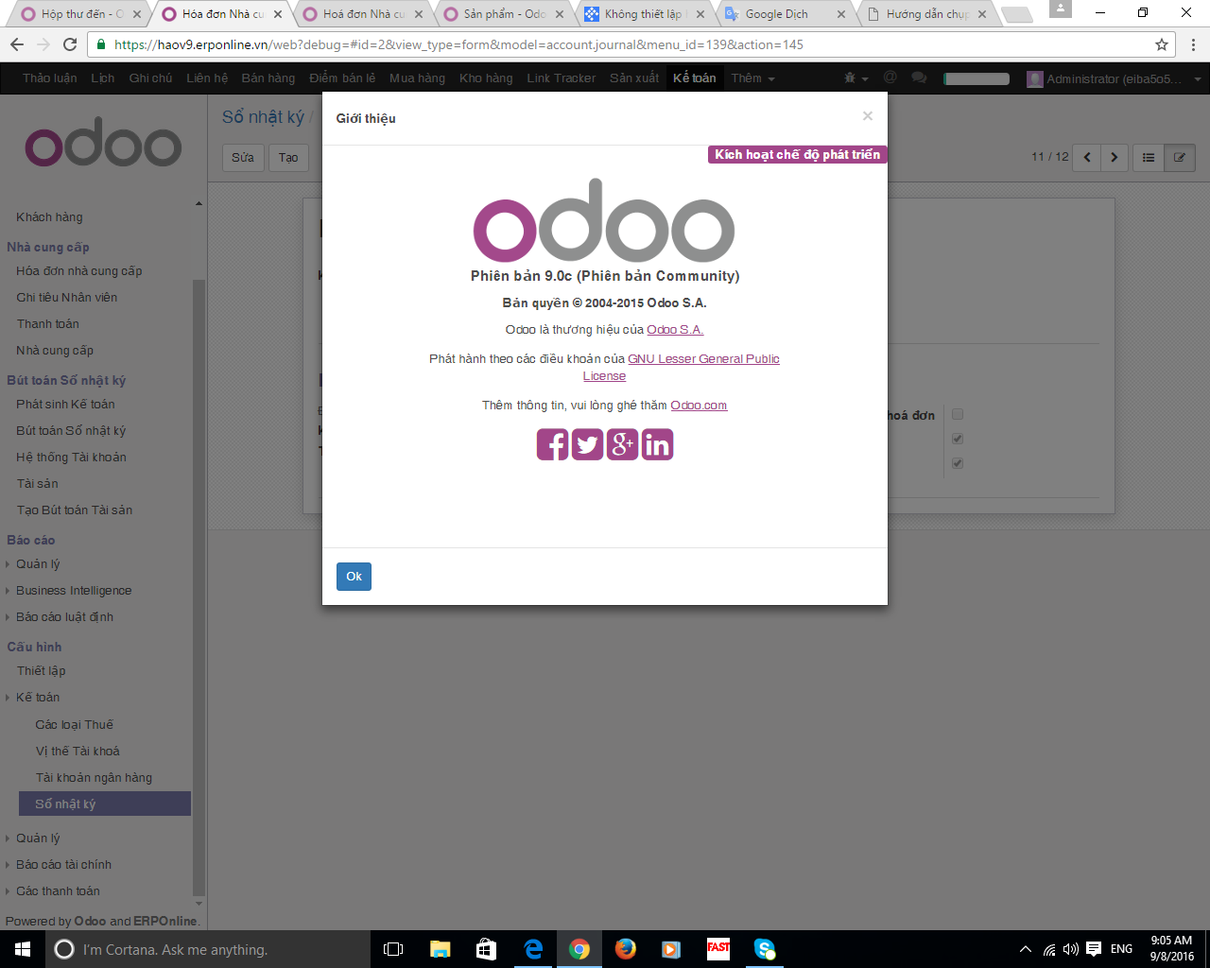Switch to Google Dịch tab
This screenshot has height=968, width=1210.
[x=784, y=14]
